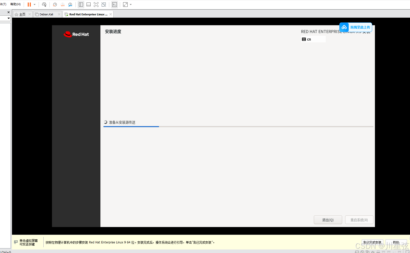Click the Send Ctrl+Alt+Del toolbar icon

click(44, 5)
